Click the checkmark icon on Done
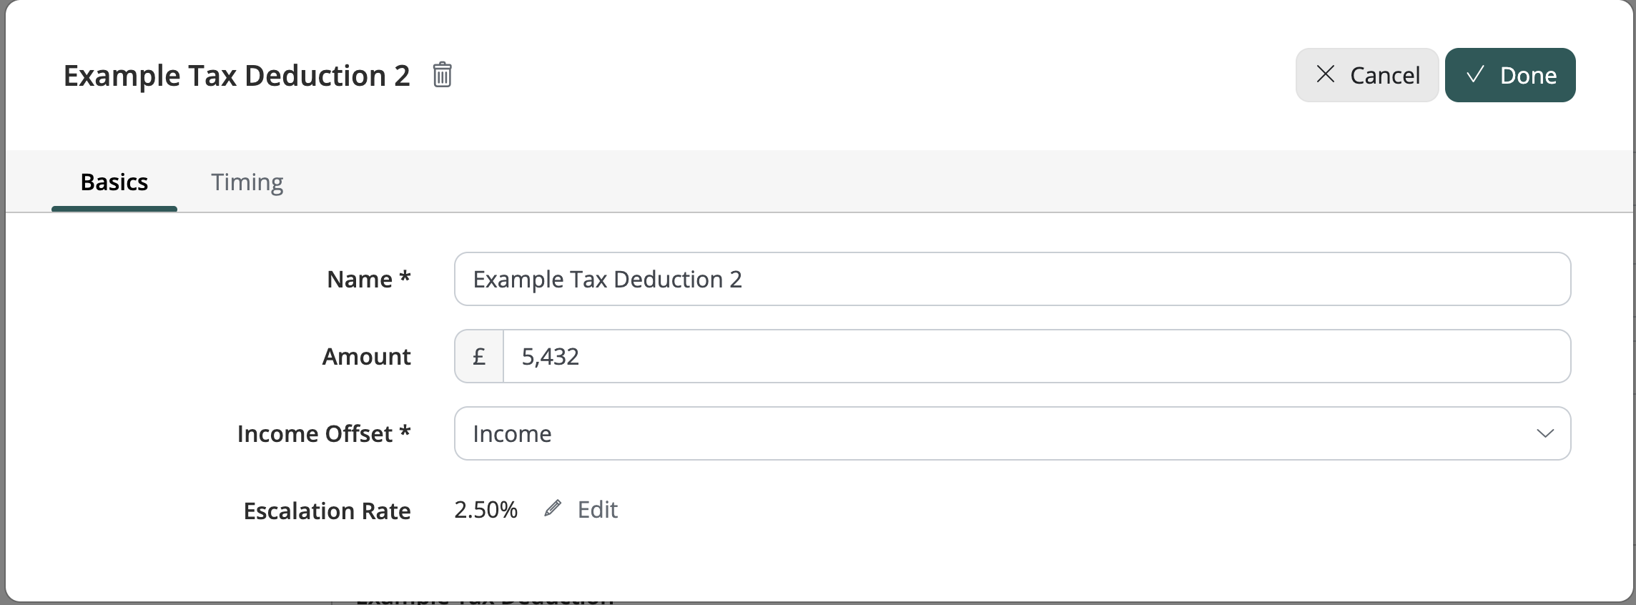The height and width of the screenshot is (605, 1636). coord(1474,74)
